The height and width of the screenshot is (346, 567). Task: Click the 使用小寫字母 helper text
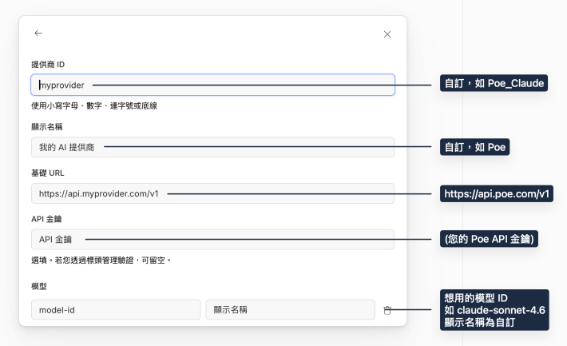tap(93, 105)
